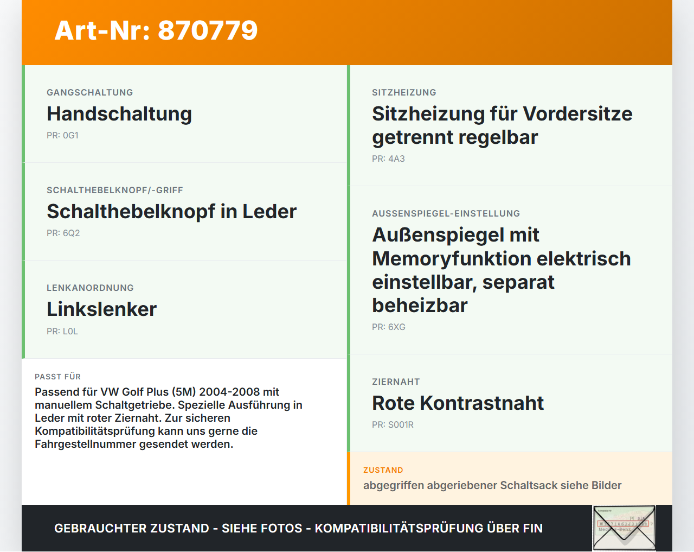The height and width of the screenshot is (552, 694).
Task: Select the Handschaltung title
Action: click(119, 114)
